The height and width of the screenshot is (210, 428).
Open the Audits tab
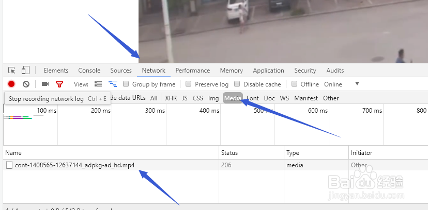[x=335, y=71]
